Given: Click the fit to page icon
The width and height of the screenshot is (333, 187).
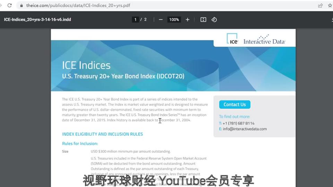Looking at the screenshot, I should point(203,19).
